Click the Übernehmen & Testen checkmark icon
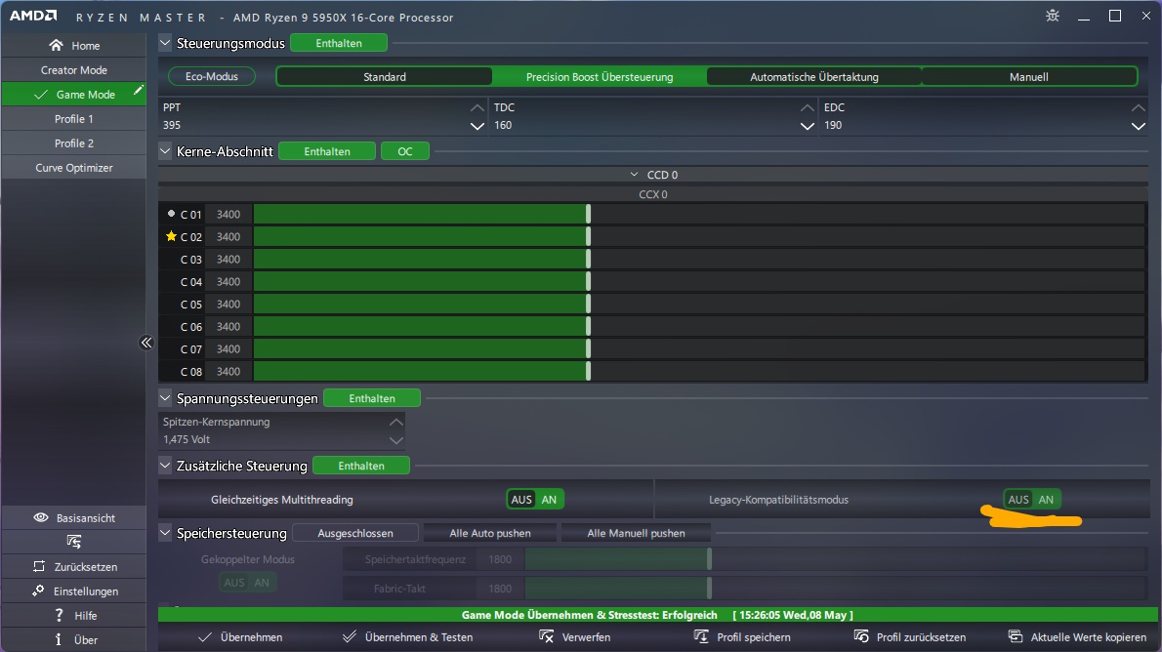Viewport: 1162px width, 652px height. coord(349,636)
